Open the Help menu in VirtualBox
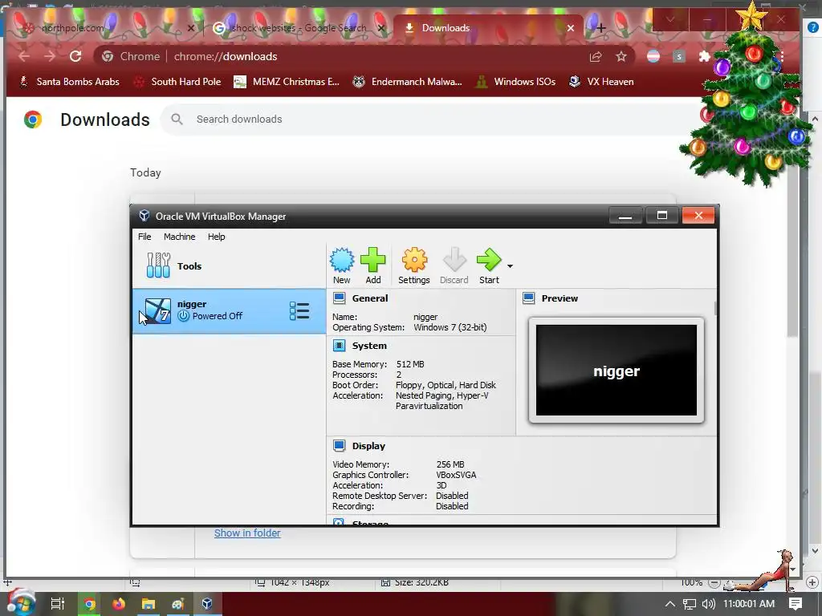The width and height of the screenshot is (822, 616). (216, 237)
